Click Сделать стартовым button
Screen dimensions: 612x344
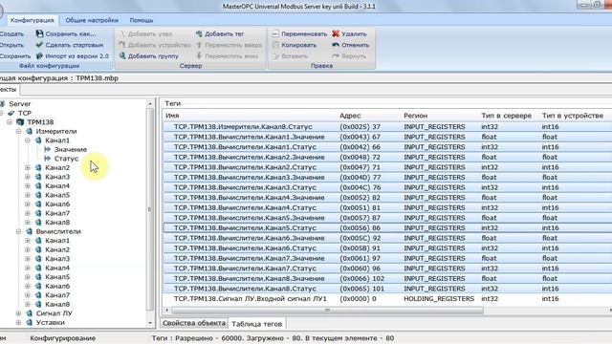tap(70, 45)
